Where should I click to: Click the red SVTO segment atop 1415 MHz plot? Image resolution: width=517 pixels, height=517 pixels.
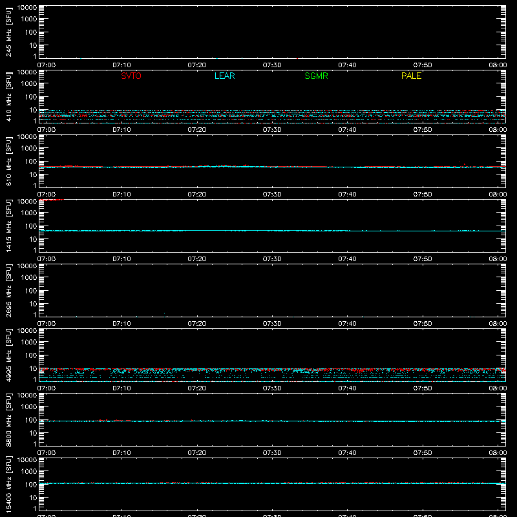pos(51,200)
